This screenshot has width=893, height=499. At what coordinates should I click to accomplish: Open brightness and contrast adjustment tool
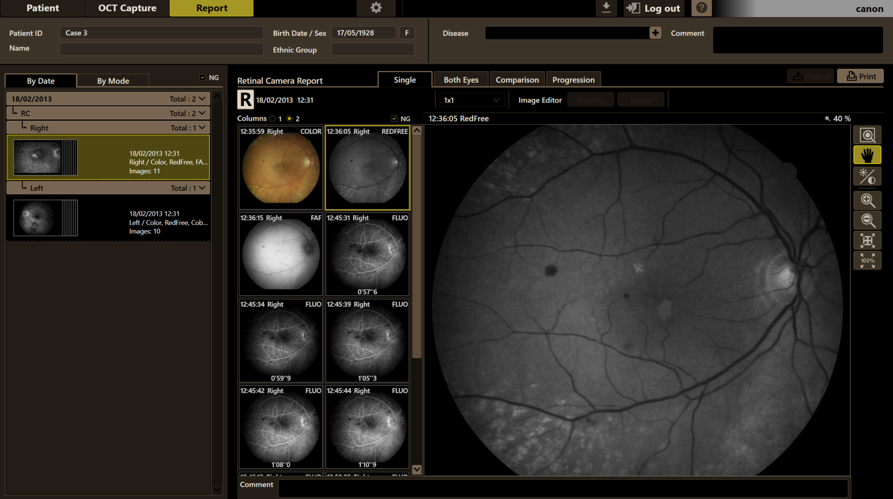[x=867, y=177]
